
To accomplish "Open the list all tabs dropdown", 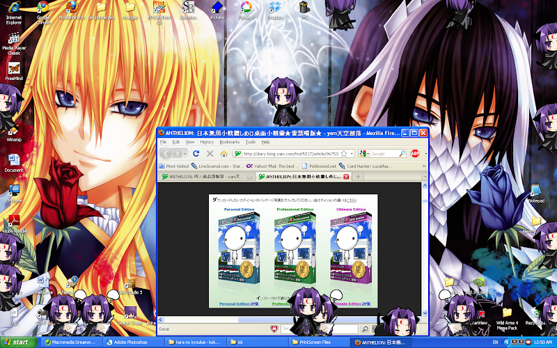I will (424, 177).
